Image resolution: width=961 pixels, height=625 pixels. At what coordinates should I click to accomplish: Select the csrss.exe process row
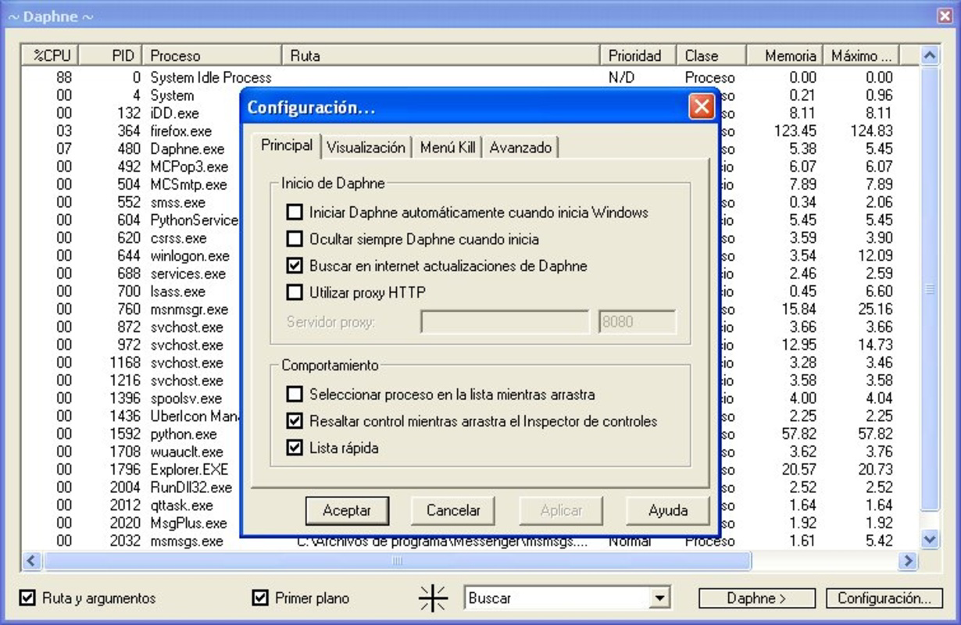[179, 238]
